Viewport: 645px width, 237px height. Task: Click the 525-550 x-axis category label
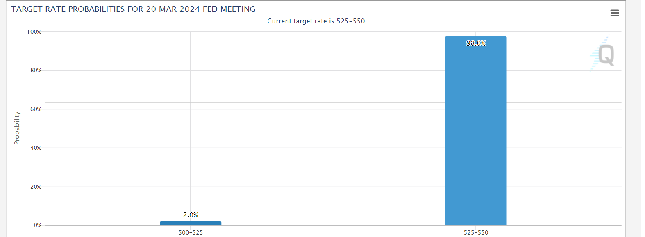pyautogui.click(x=476, y=232)
